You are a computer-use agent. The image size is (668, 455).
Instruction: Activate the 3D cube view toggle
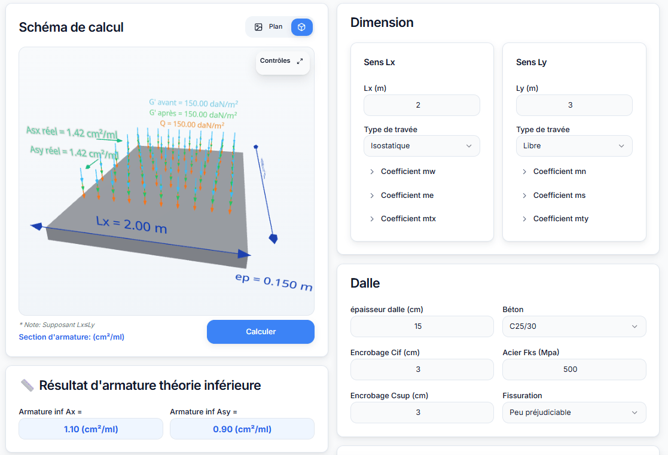(x=302, y=27)
